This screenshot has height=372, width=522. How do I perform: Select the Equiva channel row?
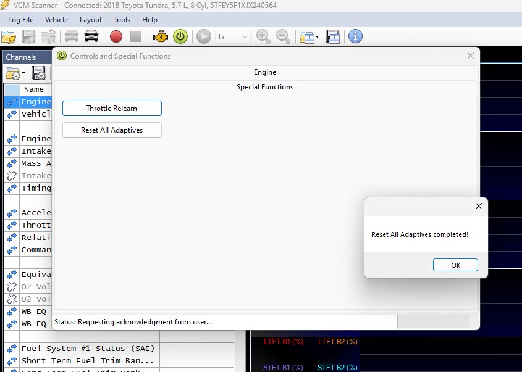click(28, 275)
